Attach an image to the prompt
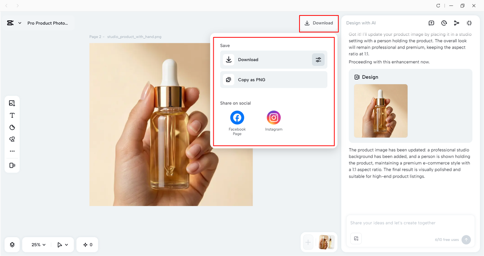 pyautogui.click(x=356, y=239)
